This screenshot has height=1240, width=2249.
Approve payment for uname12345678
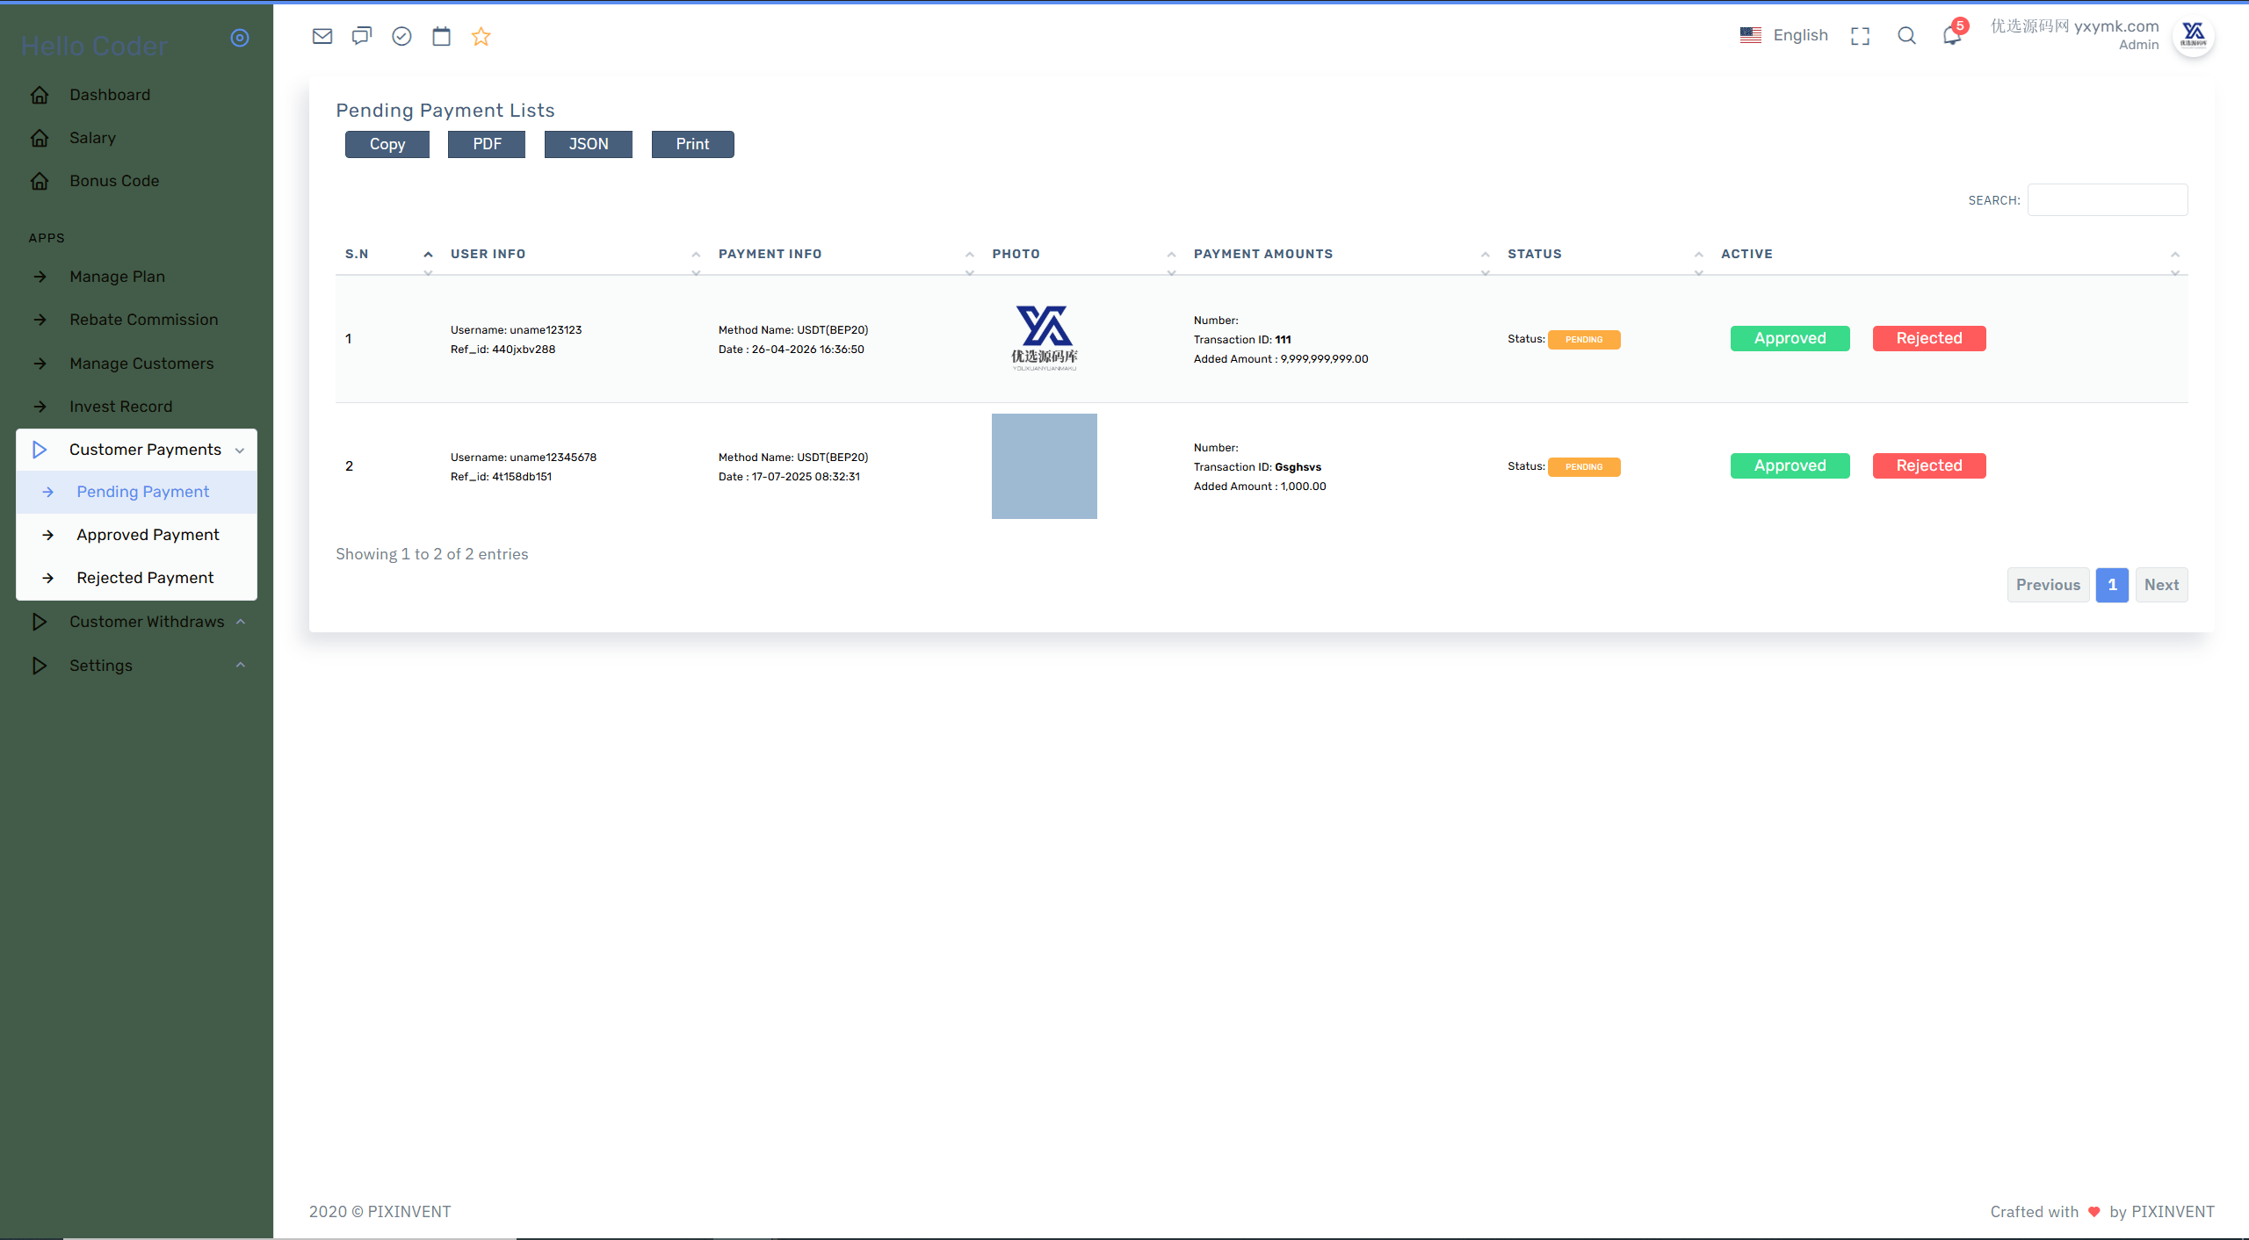coord(1790,465)
